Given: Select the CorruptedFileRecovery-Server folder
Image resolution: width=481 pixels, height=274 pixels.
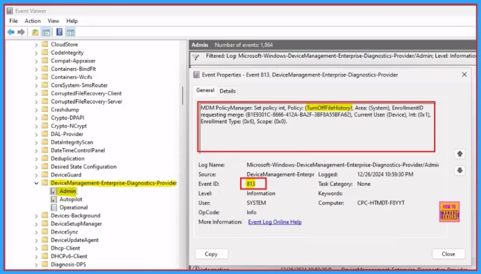Looking at the screenshot, I should (x=86, y=101).
